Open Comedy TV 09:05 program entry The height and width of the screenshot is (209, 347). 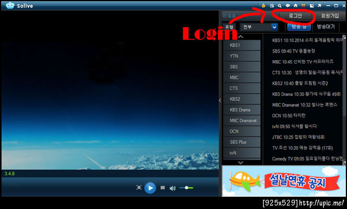tap(307, 159)
